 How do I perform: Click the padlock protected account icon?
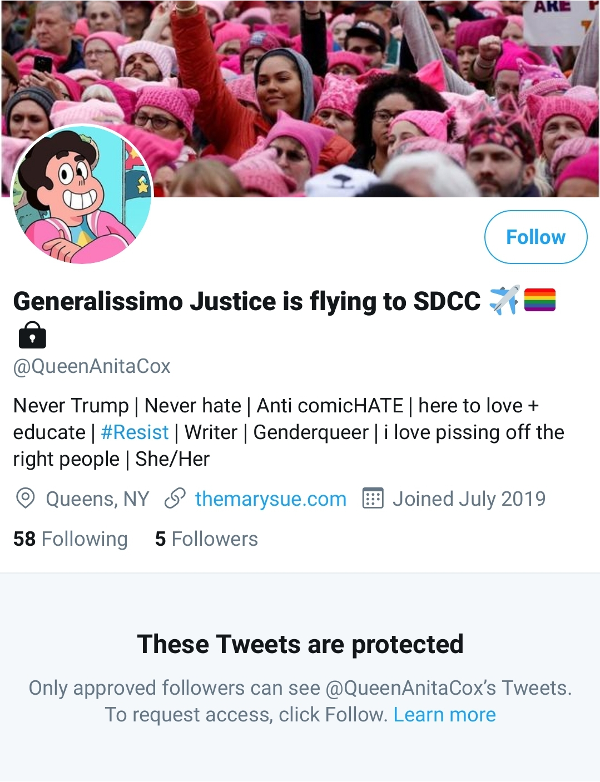pos(32,335)
